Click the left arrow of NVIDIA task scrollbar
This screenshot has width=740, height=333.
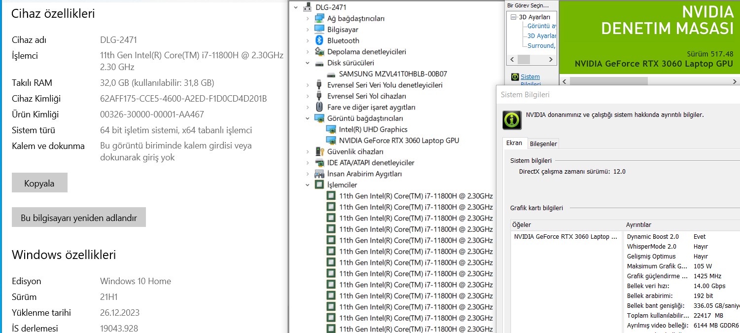(512, 59)
